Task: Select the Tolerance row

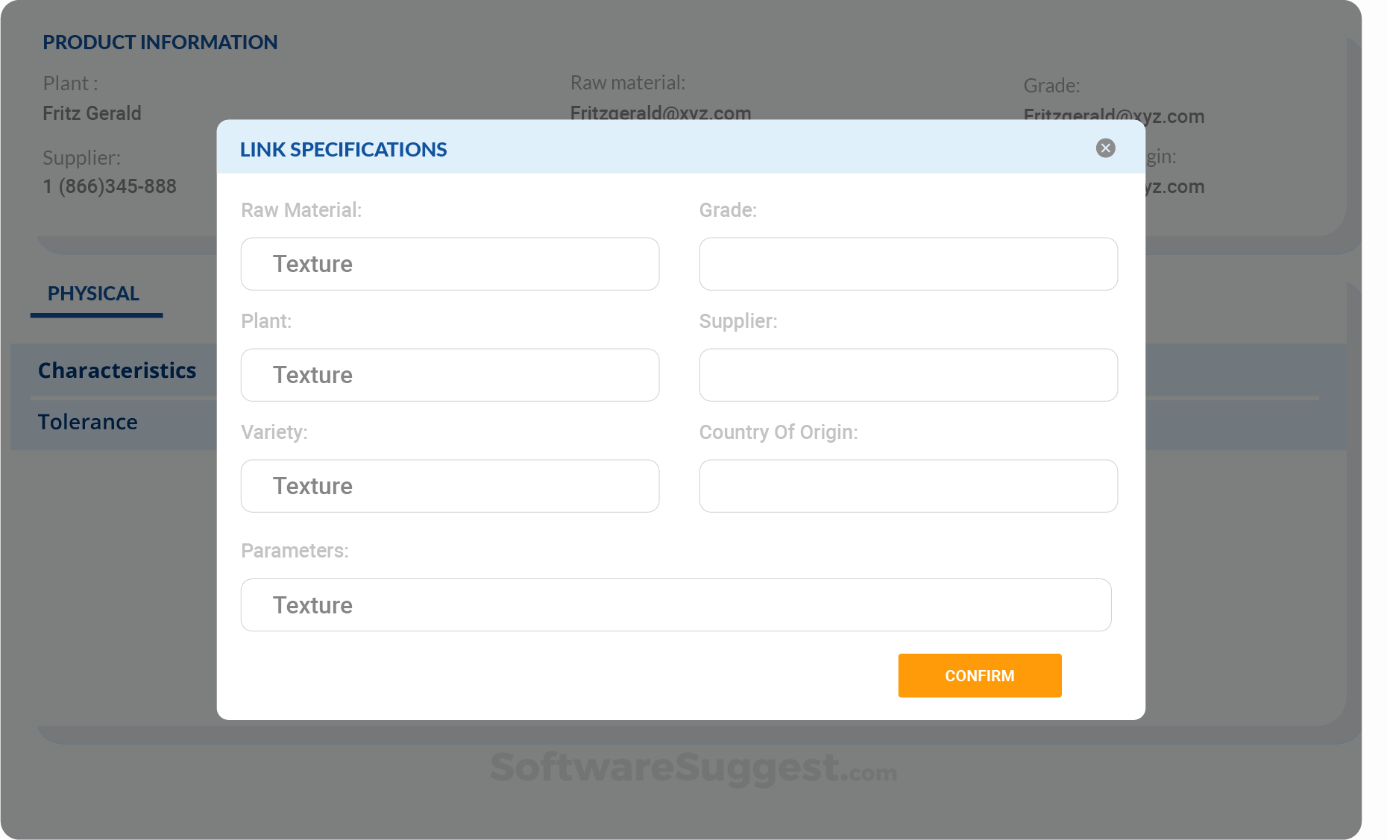Action: coord(88,422)
